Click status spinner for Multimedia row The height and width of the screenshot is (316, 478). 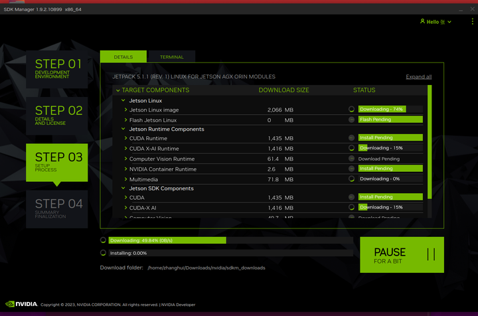[x=351, y=179]
